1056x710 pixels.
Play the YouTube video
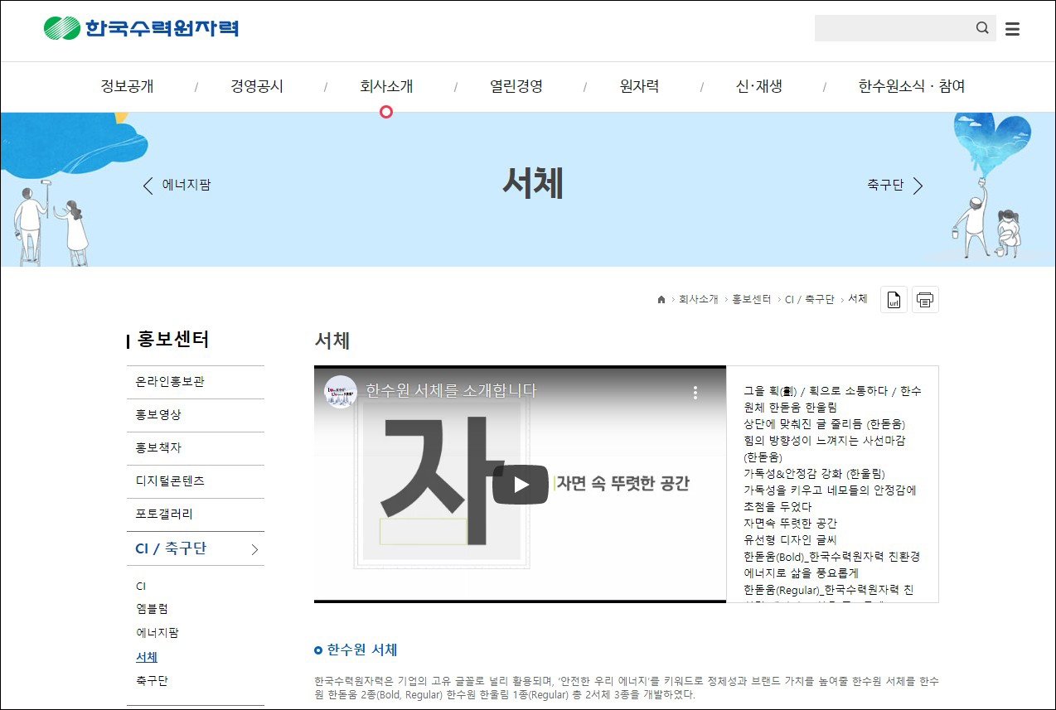520,485
